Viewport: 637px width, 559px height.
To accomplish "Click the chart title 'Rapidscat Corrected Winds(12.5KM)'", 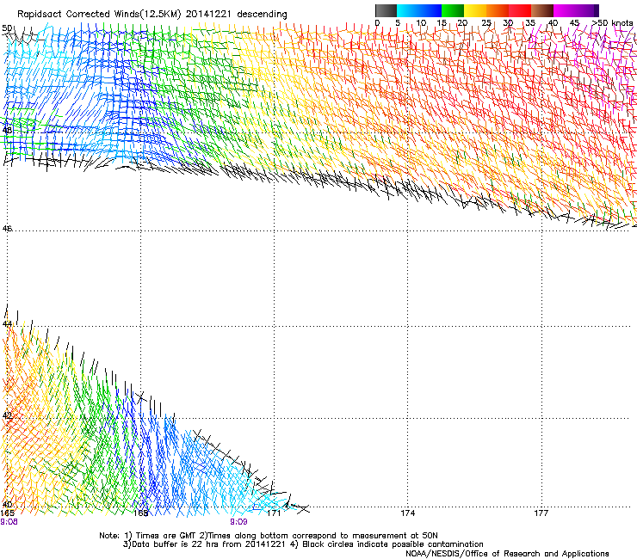I will point(99,15).
